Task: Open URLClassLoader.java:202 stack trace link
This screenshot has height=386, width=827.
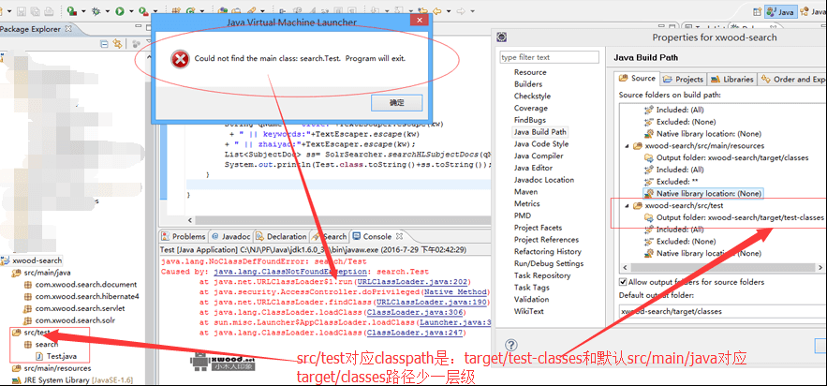Action: click(412, 282)
